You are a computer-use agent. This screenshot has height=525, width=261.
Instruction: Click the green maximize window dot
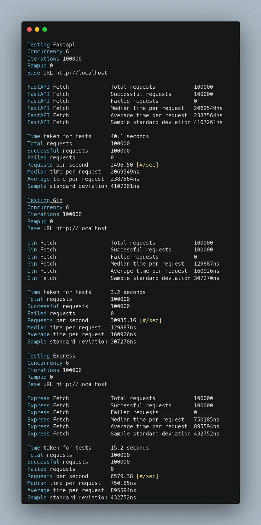coord(45,29)
